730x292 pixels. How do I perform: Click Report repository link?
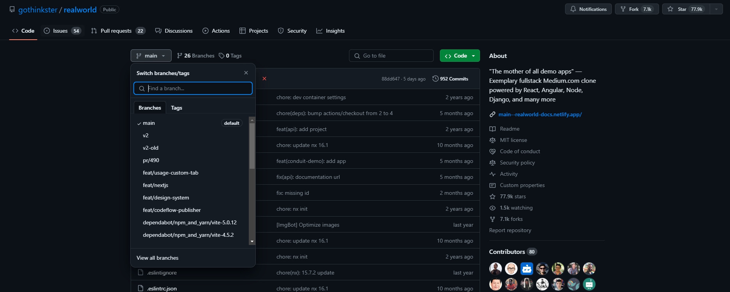(510, 230)
